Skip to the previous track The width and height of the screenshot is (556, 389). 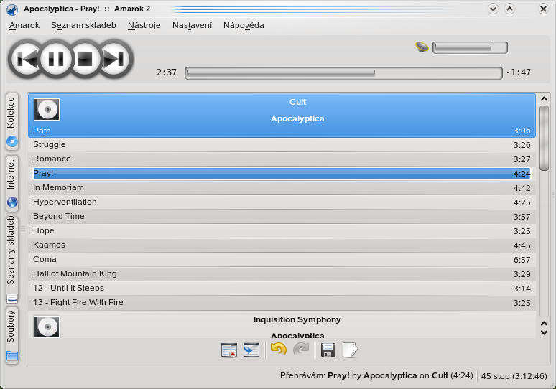point(27,59)
